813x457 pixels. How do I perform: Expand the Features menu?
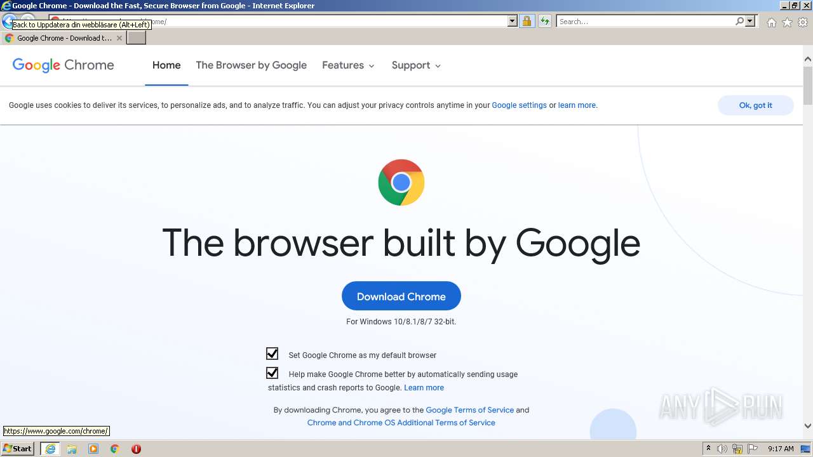click(x=348, y=65)
